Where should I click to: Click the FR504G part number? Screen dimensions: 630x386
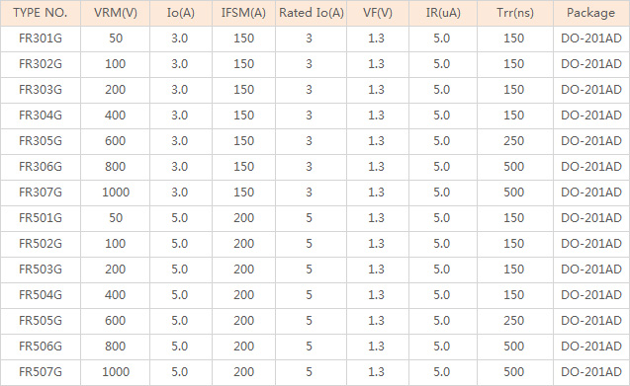click(41, 295)
